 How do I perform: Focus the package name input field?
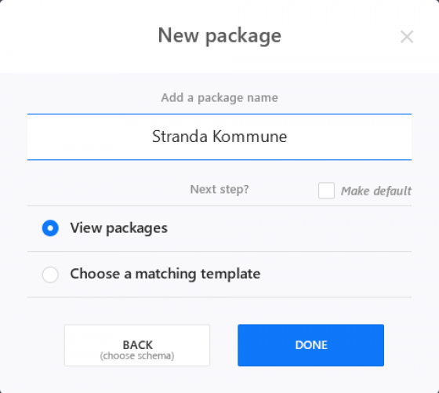click(x=219, y=137)
